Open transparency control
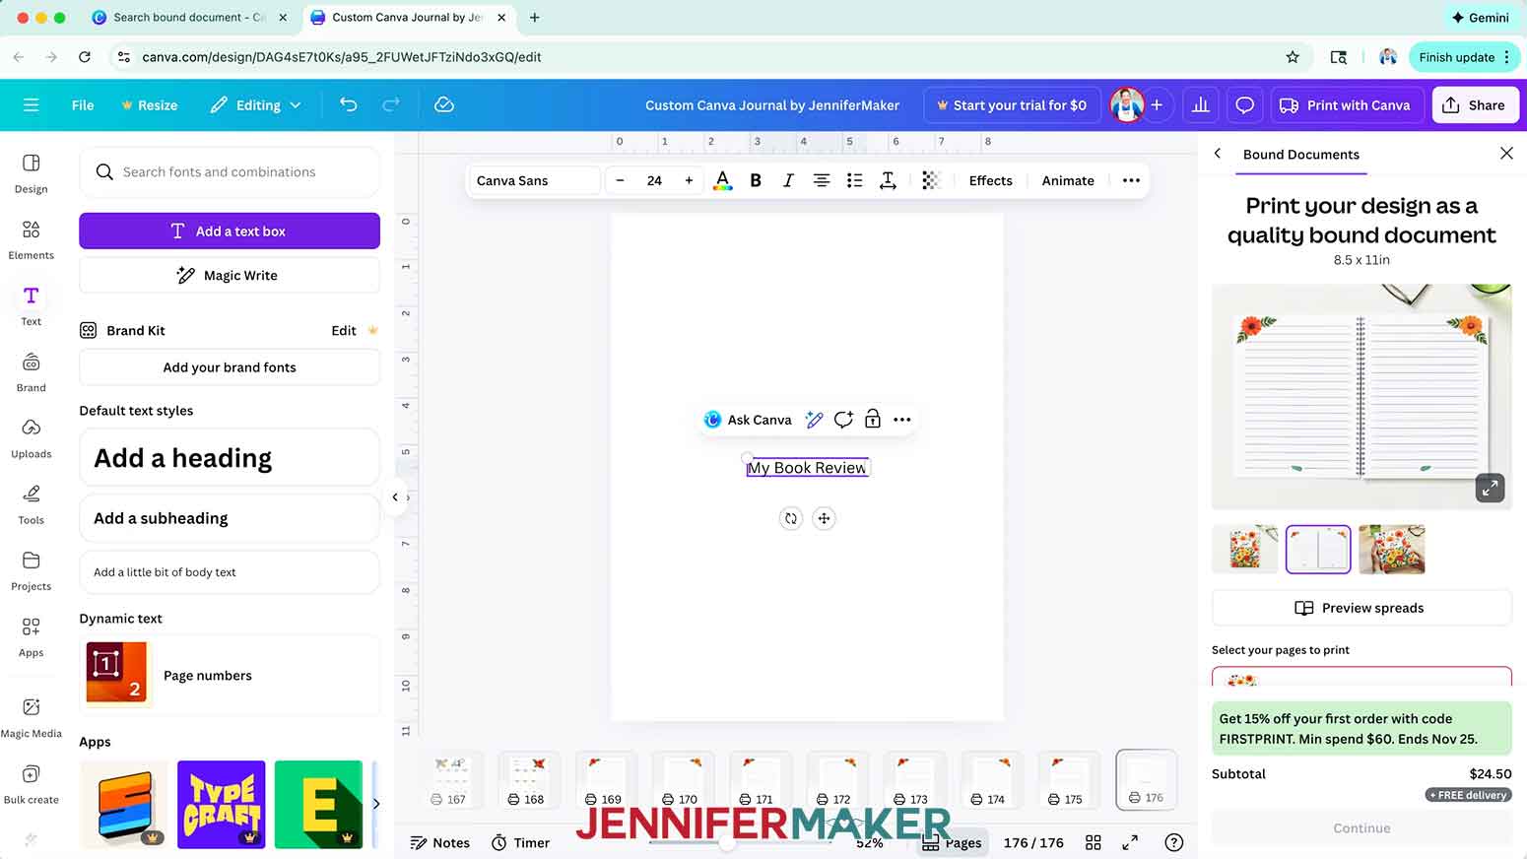This screenshot has width=1527, height=859. (931, 180)
